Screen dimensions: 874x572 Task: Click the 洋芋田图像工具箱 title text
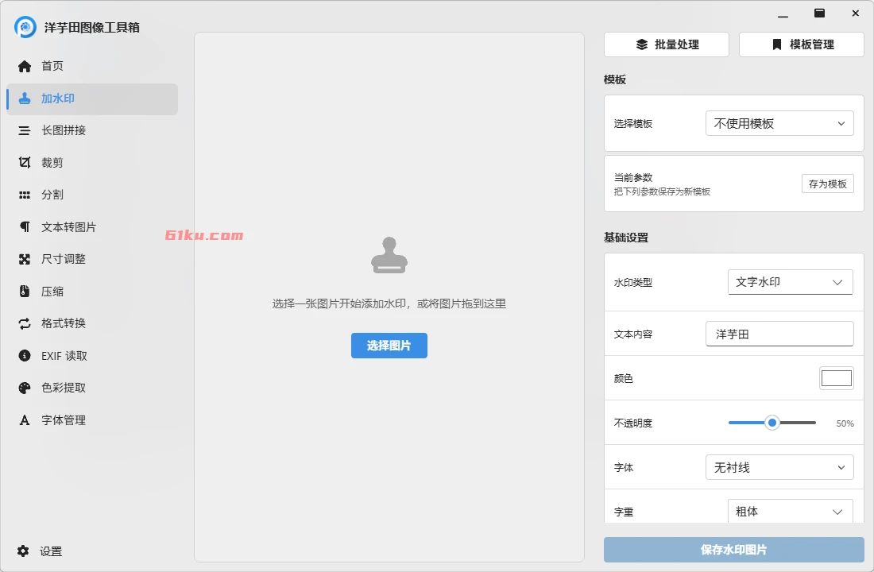click(92, 27)
